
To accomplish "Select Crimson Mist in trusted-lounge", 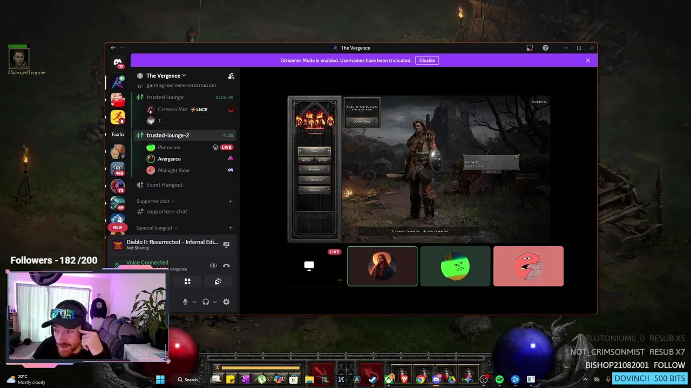I will pyautogui.click(x=189, y=109).
